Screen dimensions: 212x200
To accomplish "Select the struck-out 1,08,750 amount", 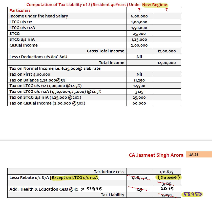I will (139, 178).
